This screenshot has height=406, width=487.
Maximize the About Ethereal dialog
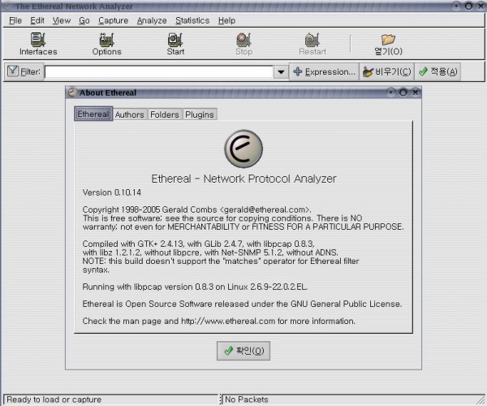click(x=403, y=93)
